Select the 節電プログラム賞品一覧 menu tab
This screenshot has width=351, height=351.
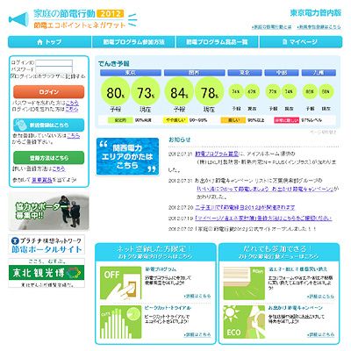(217, 42)
